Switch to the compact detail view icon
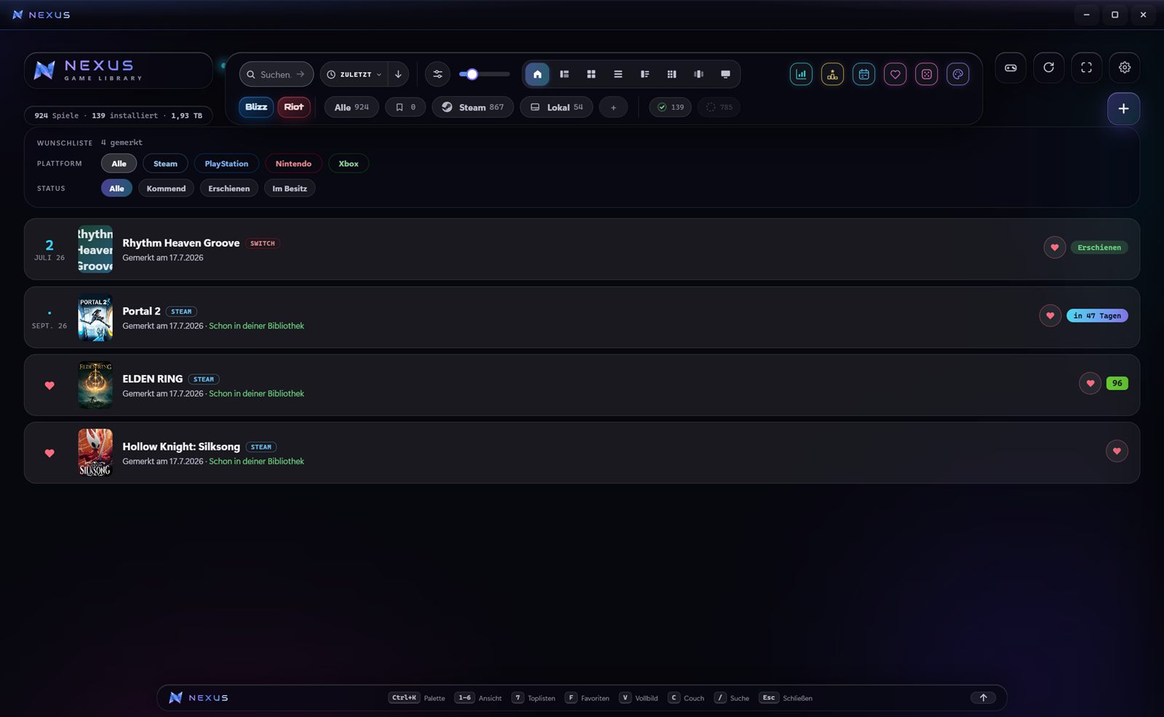The height and width of the screenshot is (717, 1164). pyautogui.click(x=645, y=74)
